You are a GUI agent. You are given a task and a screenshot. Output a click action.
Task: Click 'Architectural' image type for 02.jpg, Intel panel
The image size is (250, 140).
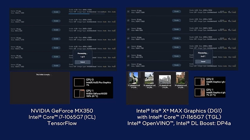(x=212, y=21)
